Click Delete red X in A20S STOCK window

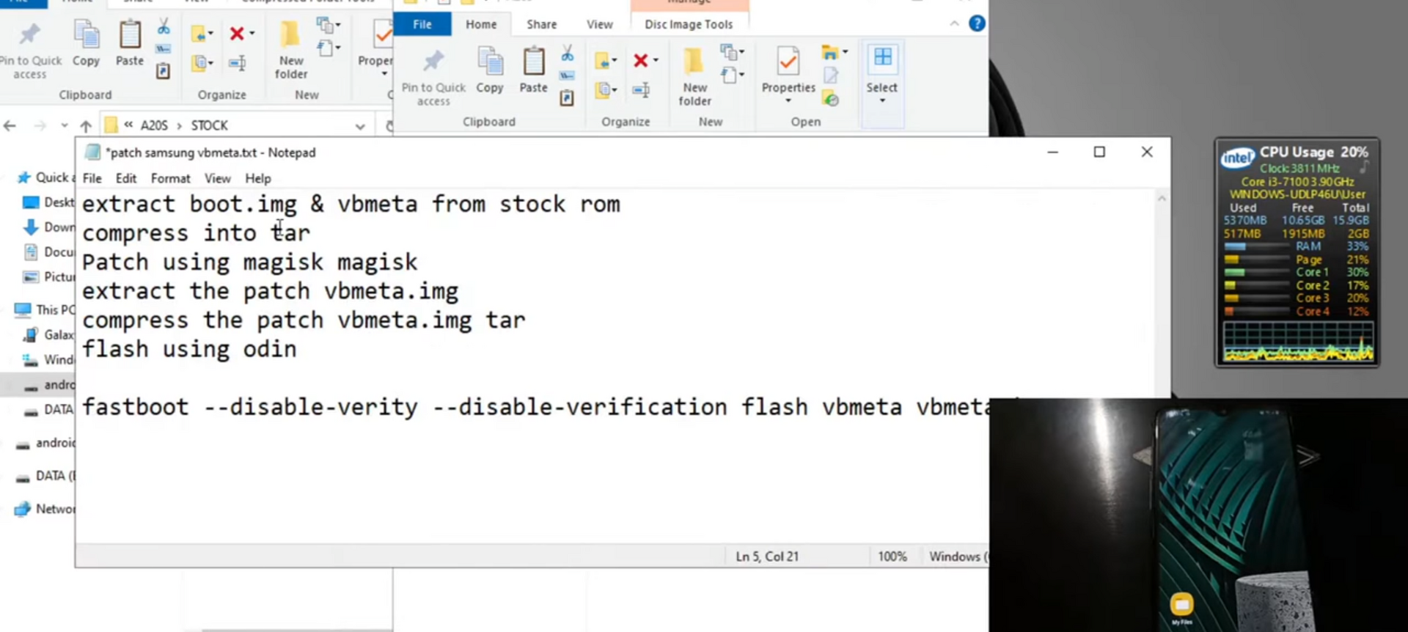pos(237,34)
